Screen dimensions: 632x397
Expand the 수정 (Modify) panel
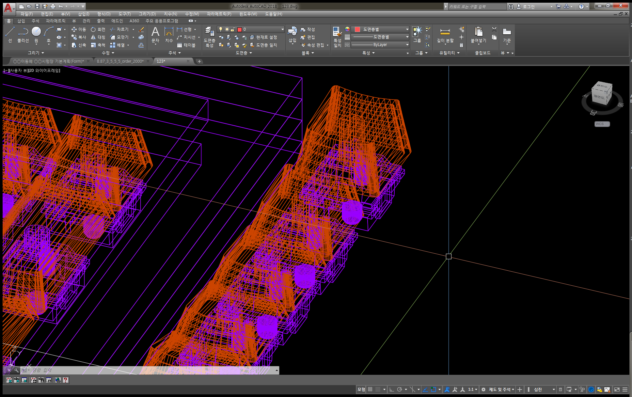[108, 53]
